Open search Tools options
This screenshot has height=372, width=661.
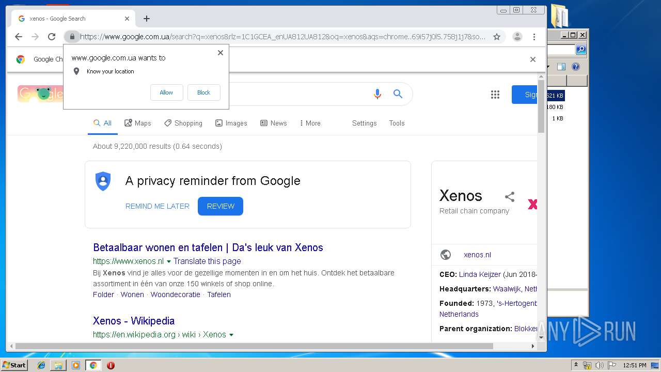pyautogui.click(x=397, y=123)
